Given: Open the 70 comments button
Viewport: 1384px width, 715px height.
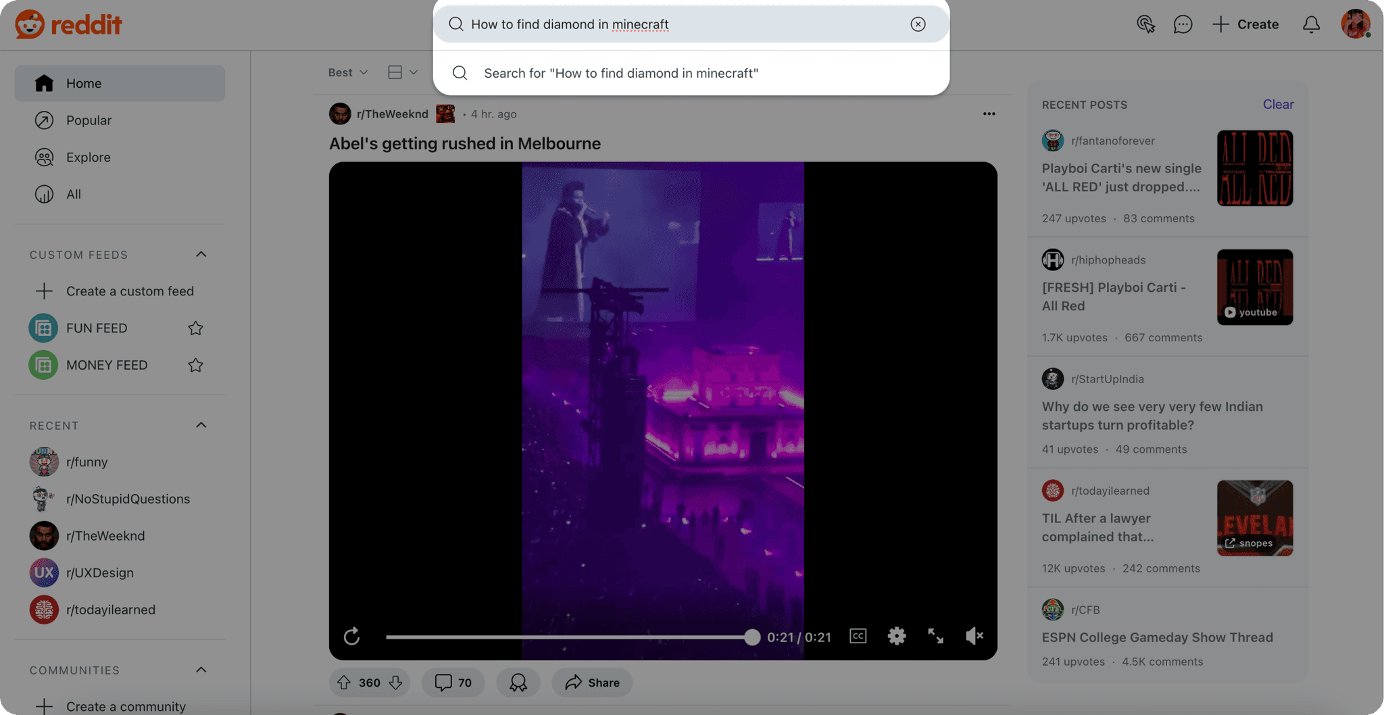Looking at the screenshot, I should [453, 683].
